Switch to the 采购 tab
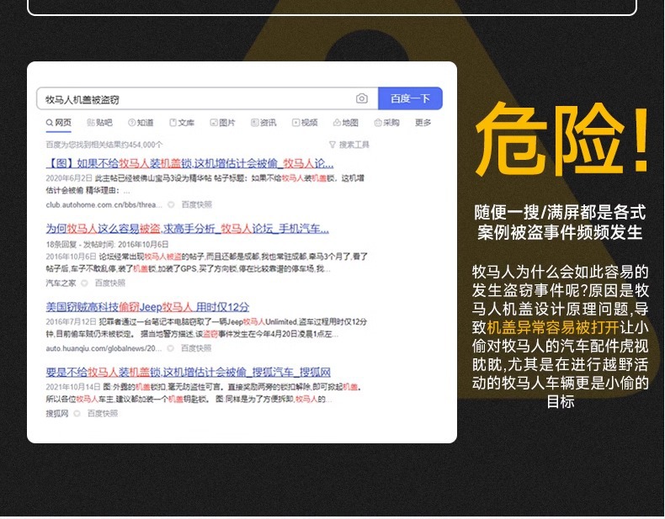The width and height of the screenshot is (665, 519). coord(386,123)
